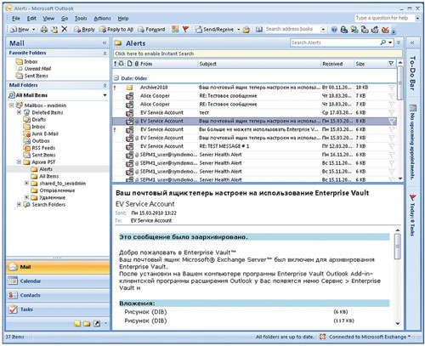Select the All Items folder
The image size is (425, 346).
[x=48, y=176]
